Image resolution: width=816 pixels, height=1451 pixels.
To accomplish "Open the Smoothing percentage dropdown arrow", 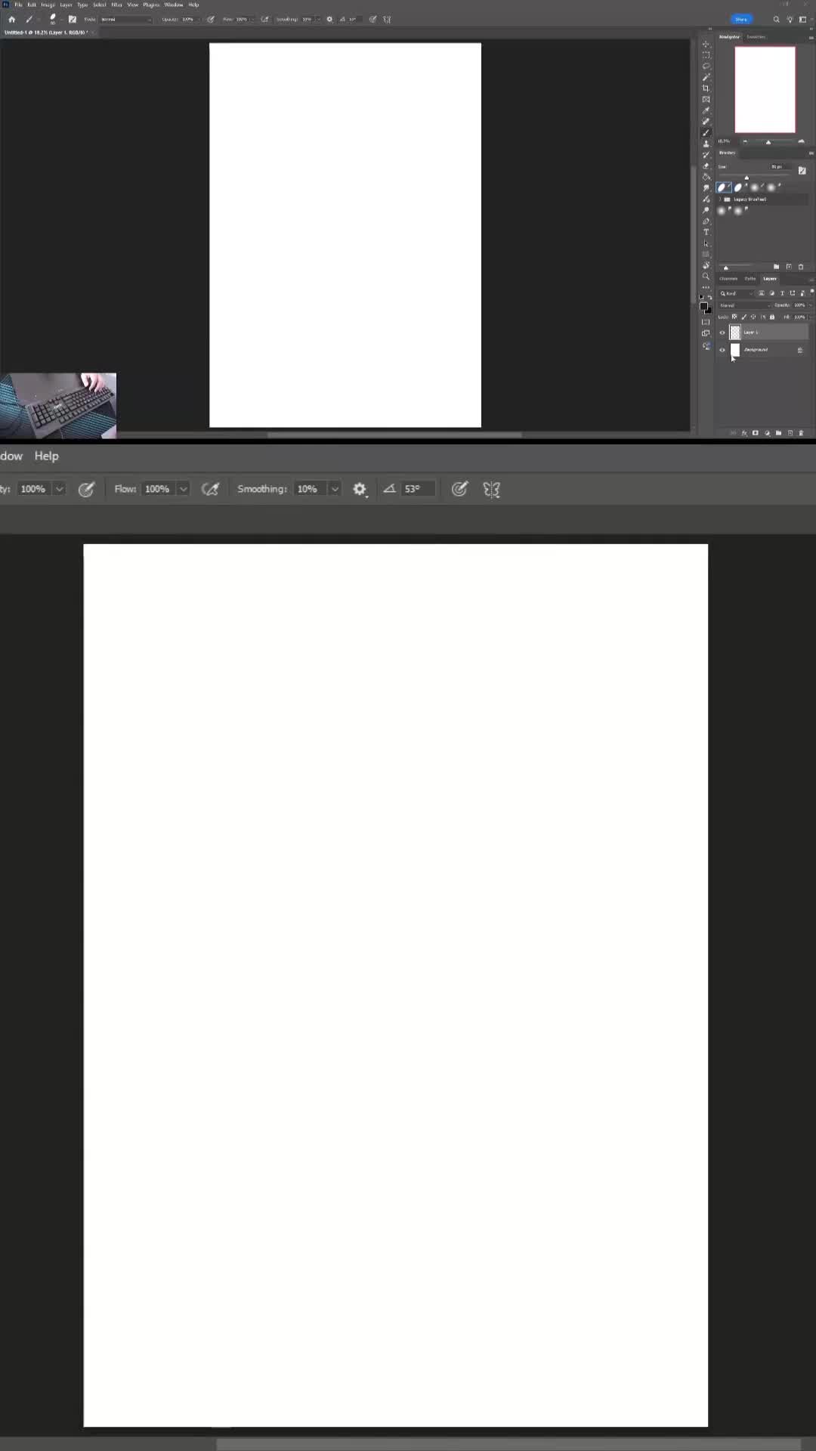I will pyautogui.click(x=335, y=489).
